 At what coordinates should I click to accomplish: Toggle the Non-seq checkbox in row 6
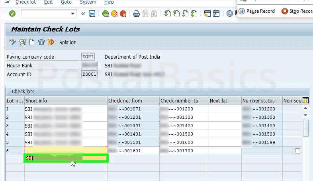pos(297,151)
